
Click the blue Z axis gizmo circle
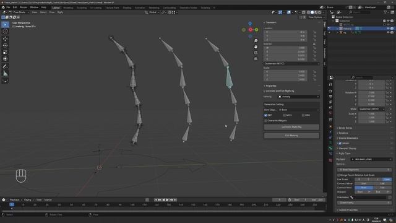pos(250,24)
